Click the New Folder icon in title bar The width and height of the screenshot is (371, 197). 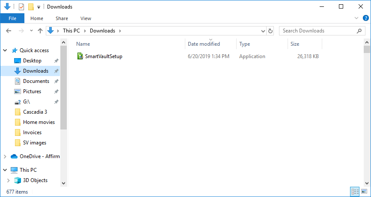tap(30, 7)
